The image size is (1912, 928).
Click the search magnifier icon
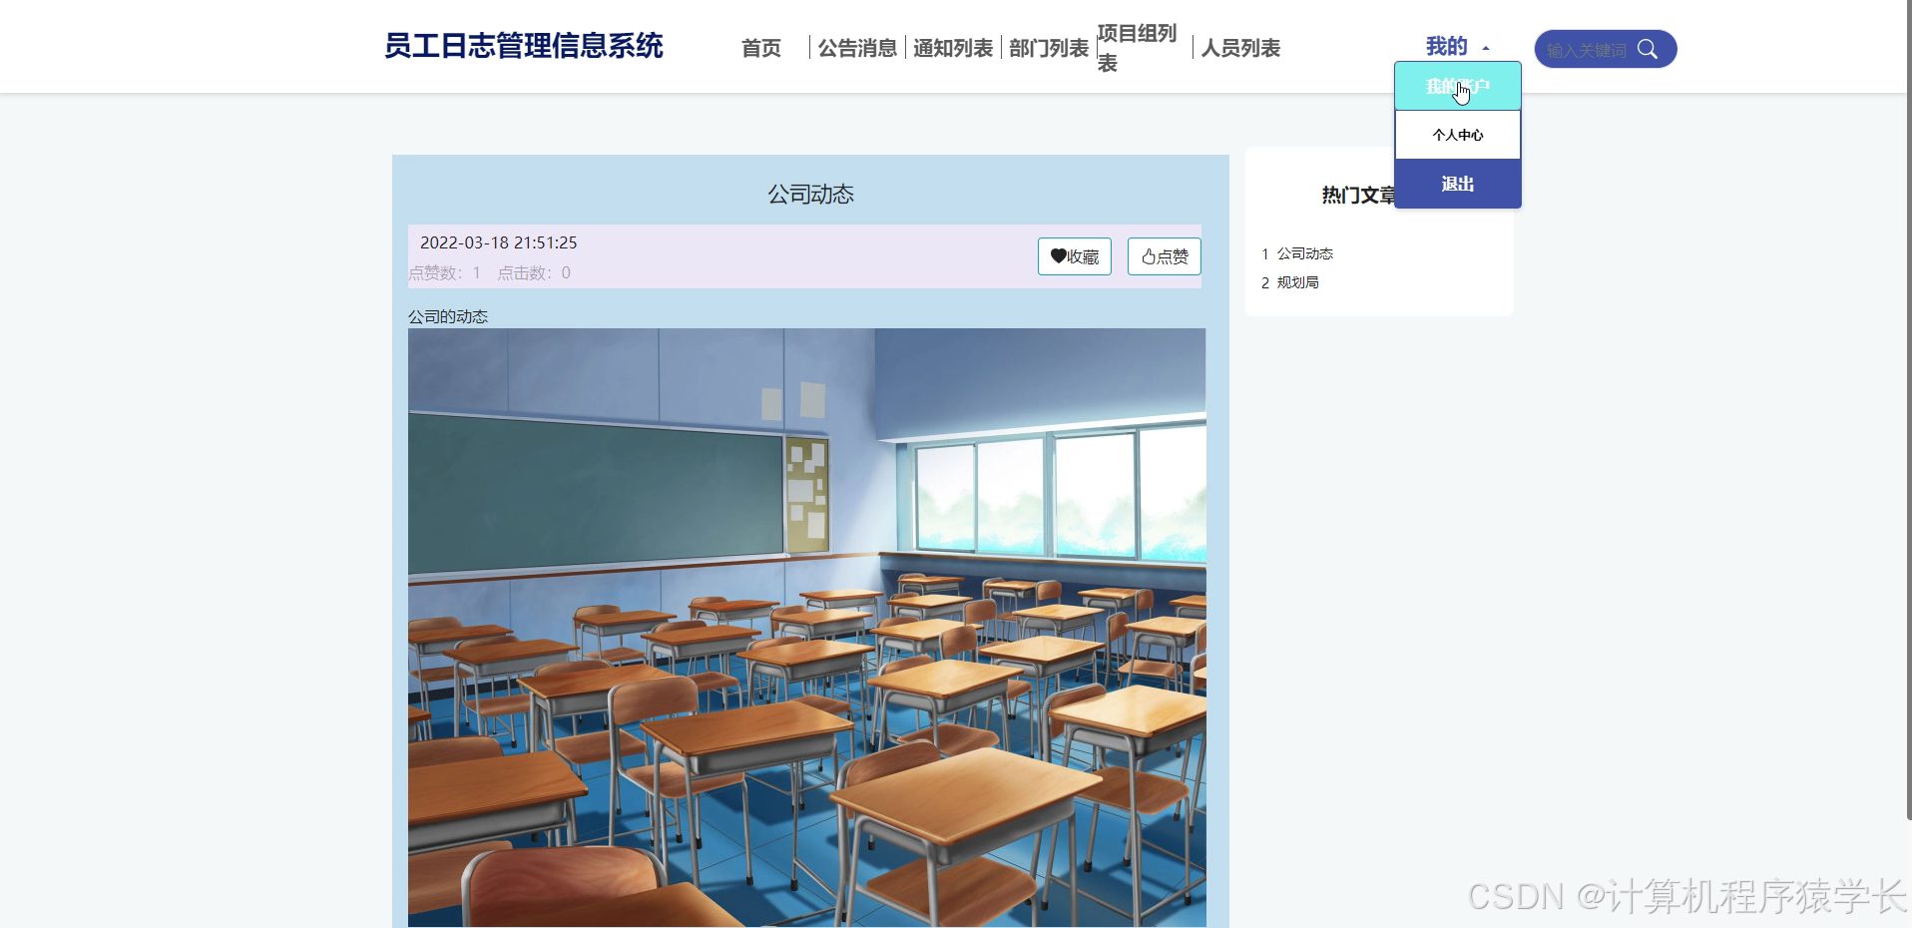pos(1648,49)
